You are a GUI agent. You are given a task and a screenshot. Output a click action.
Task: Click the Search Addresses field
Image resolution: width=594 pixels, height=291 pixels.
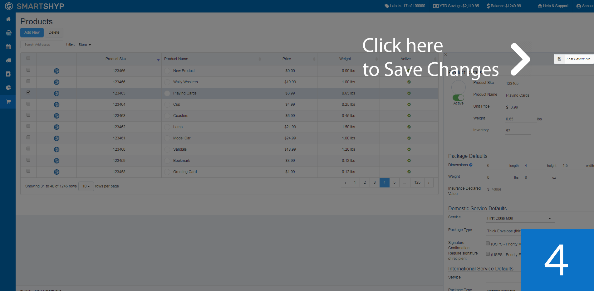coord(42,45)
